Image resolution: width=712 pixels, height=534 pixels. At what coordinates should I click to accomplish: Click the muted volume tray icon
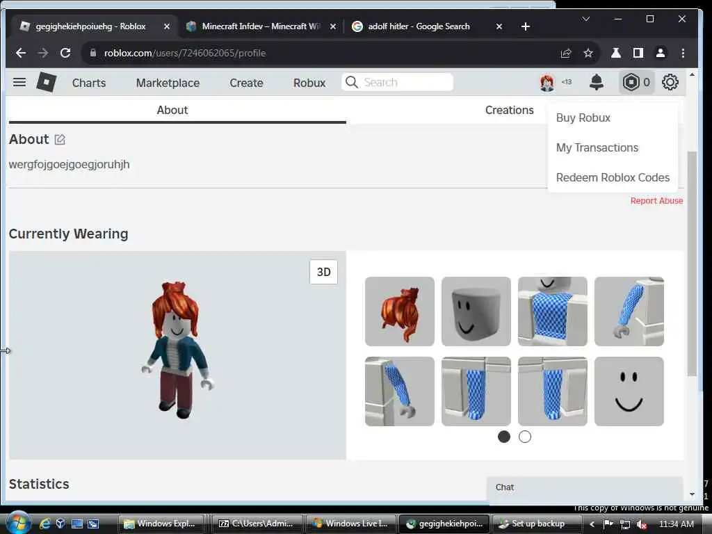[x=641, y=524]
